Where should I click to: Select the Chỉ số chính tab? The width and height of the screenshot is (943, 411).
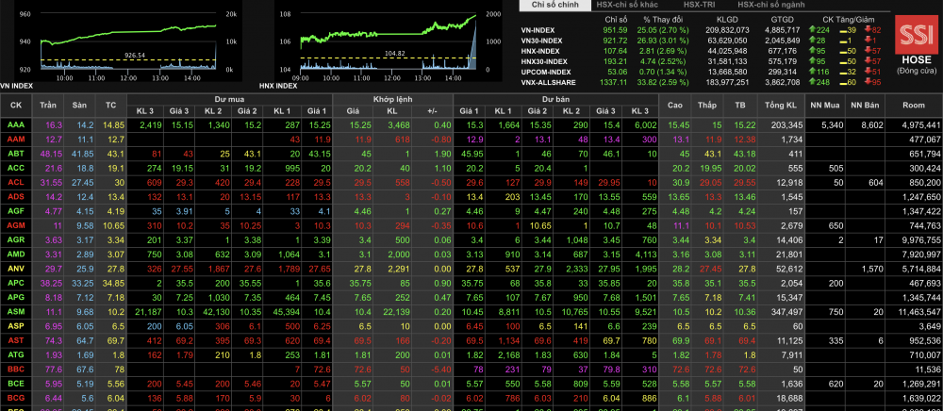(x=553, y=6)
